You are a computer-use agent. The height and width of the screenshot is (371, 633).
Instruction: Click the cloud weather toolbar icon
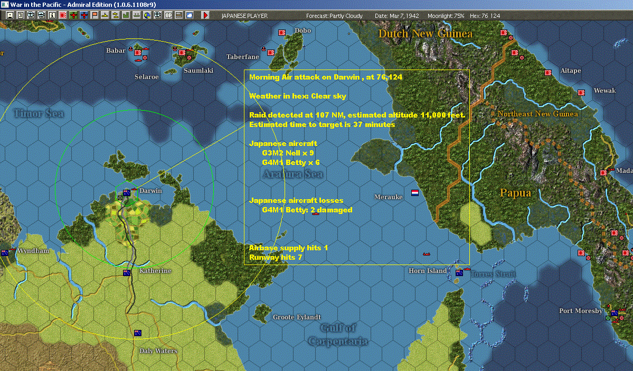point(190,15)
